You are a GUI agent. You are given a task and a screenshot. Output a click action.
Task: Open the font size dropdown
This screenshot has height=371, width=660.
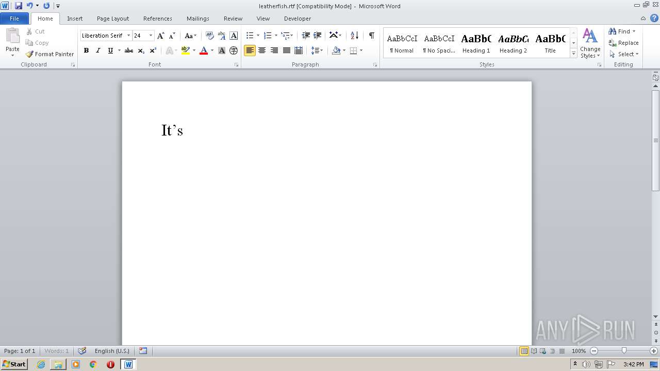pos(151,36)
